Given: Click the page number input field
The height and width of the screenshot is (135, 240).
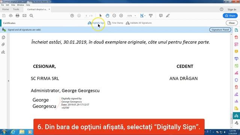Looking at the screenshot, I should [x=86, y=16].
